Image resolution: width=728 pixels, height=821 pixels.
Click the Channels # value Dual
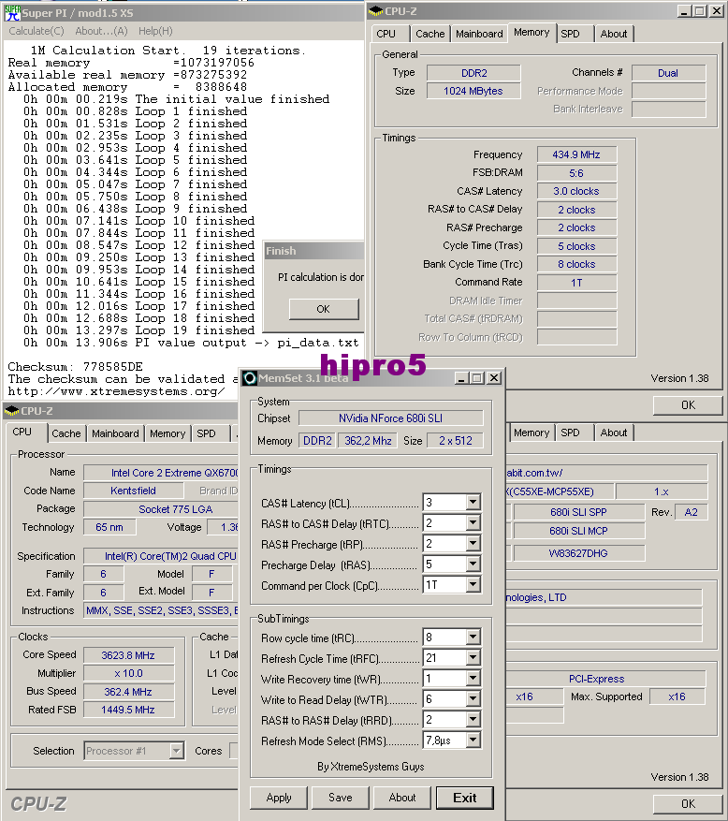point(668,73)
